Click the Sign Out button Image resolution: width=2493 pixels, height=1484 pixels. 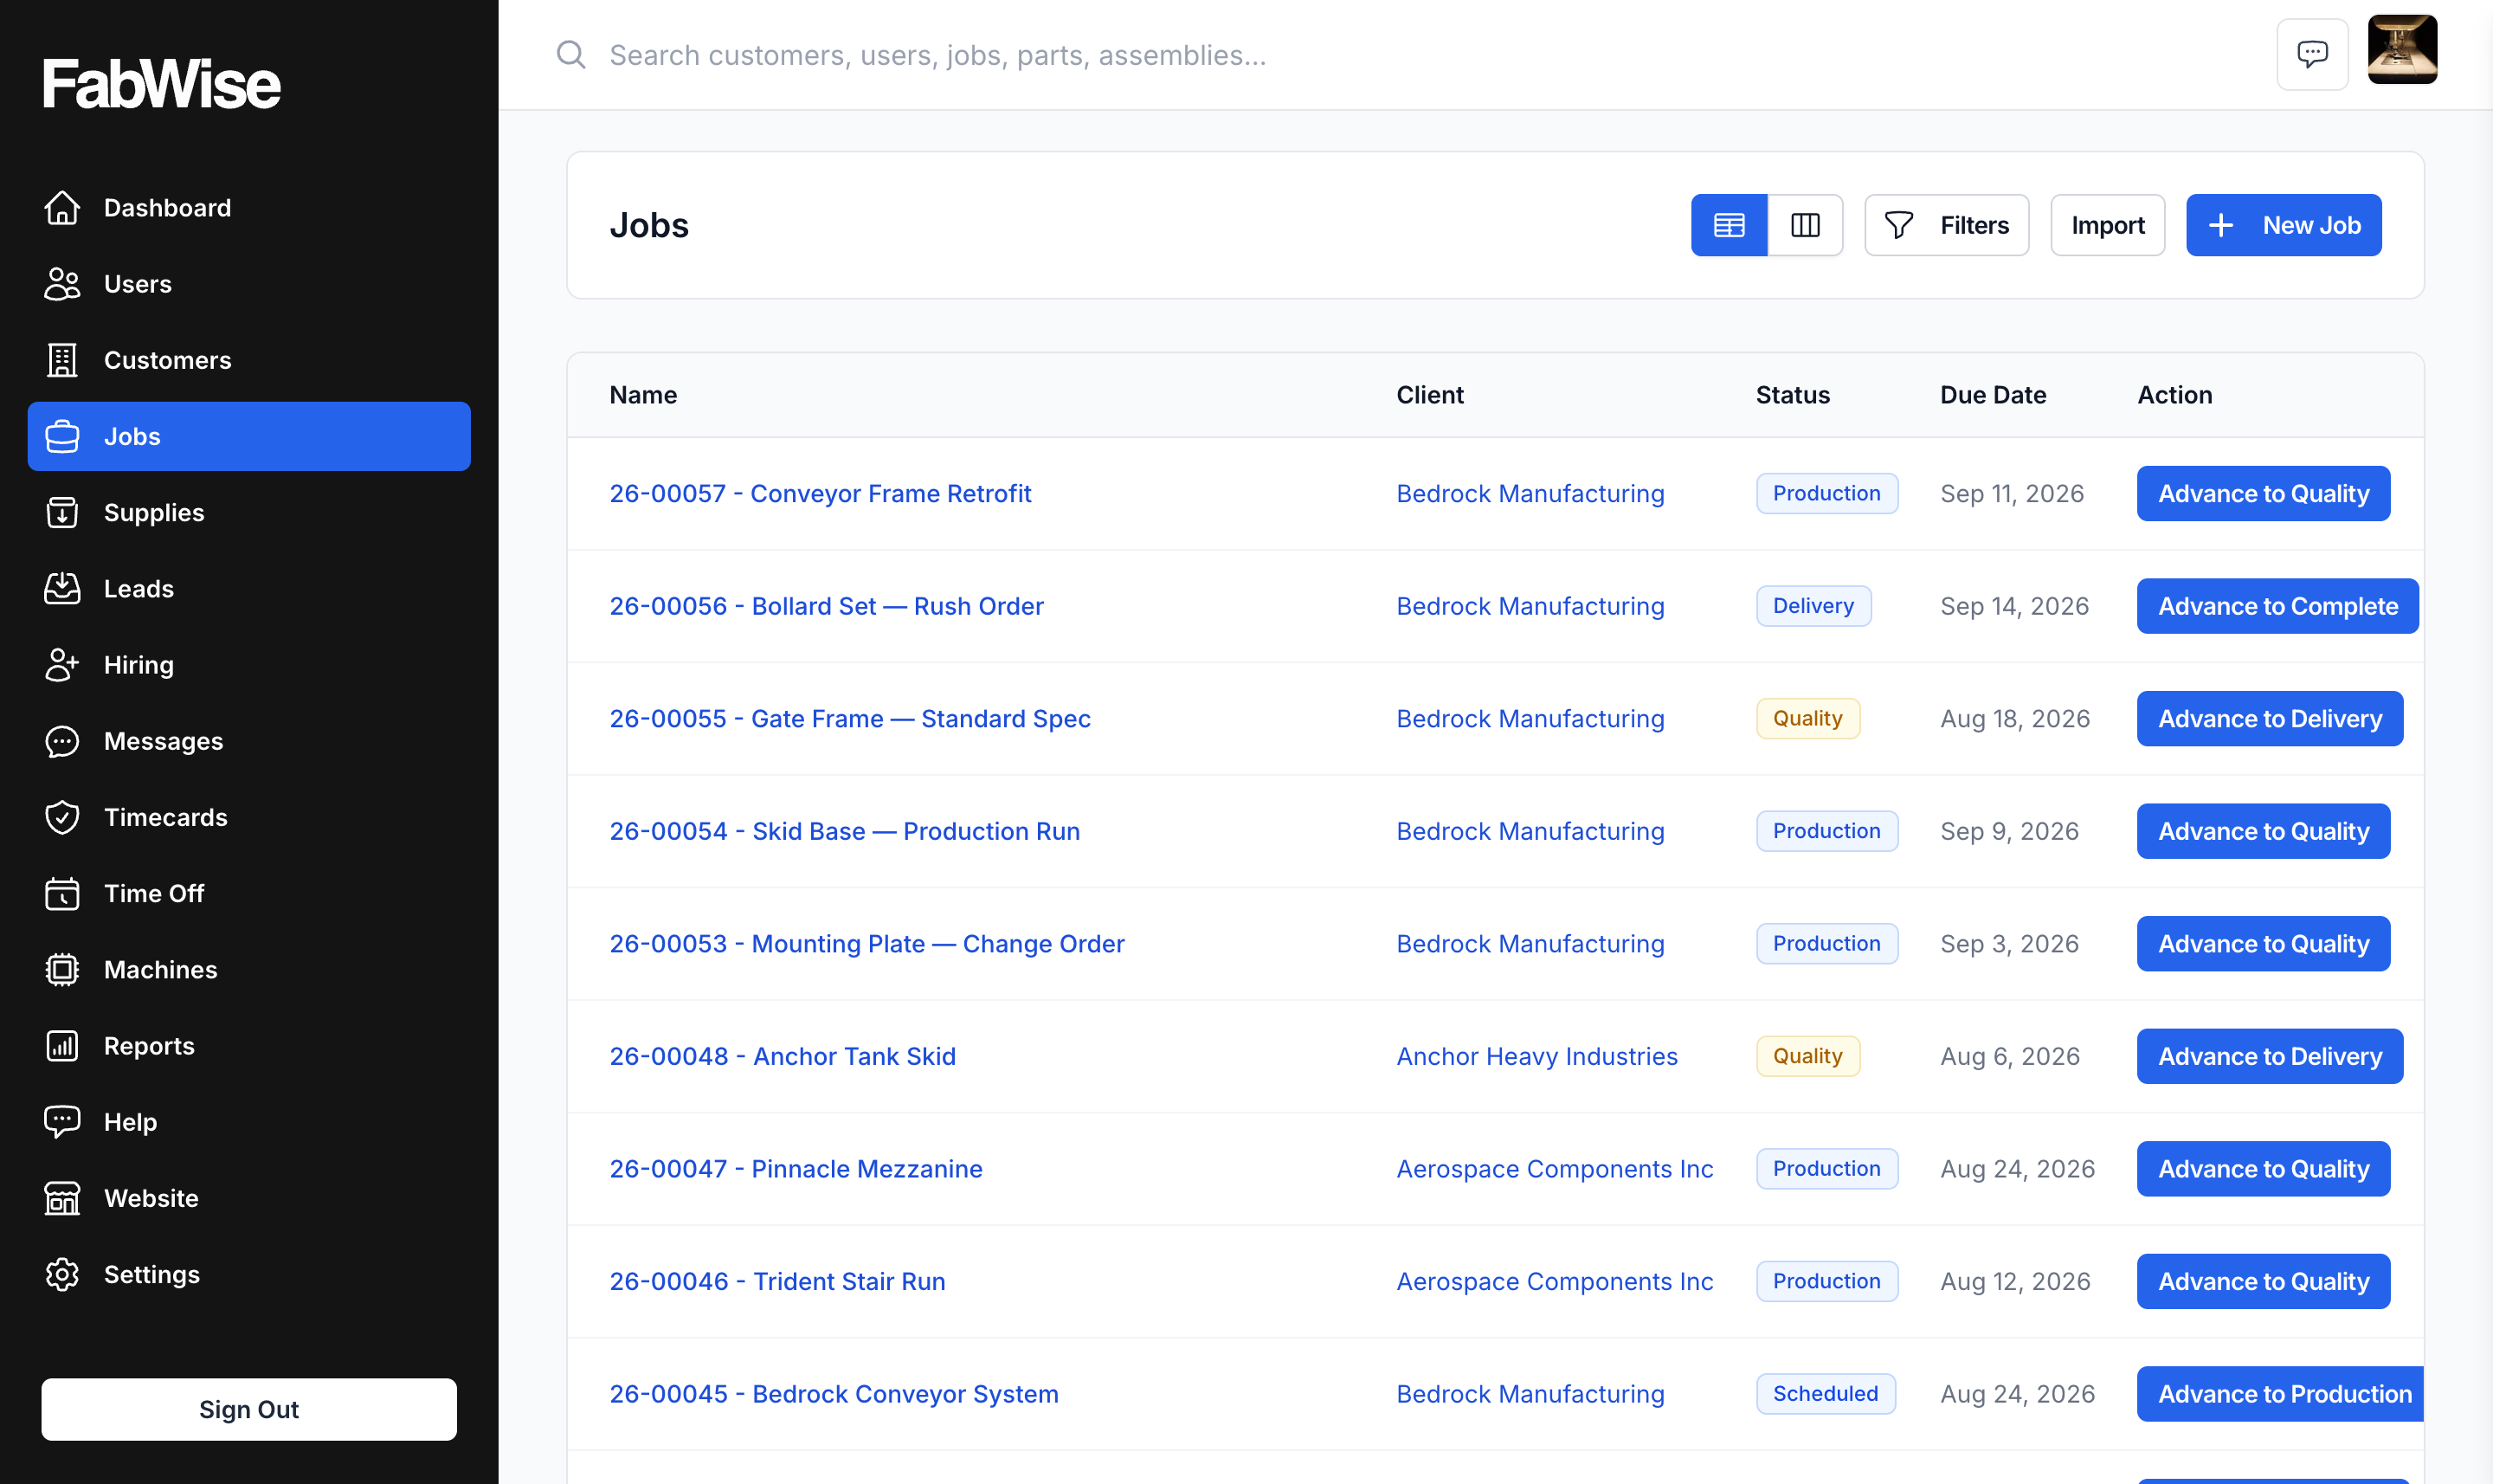click(x=249, y=1409)
